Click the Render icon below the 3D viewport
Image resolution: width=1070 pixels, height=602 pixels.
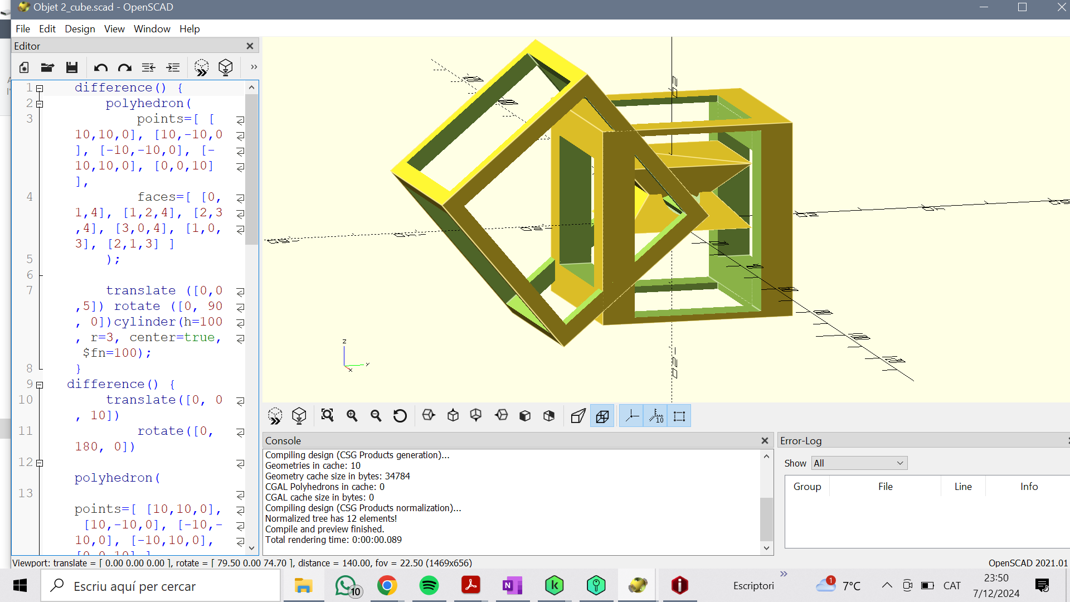[299, 416]
